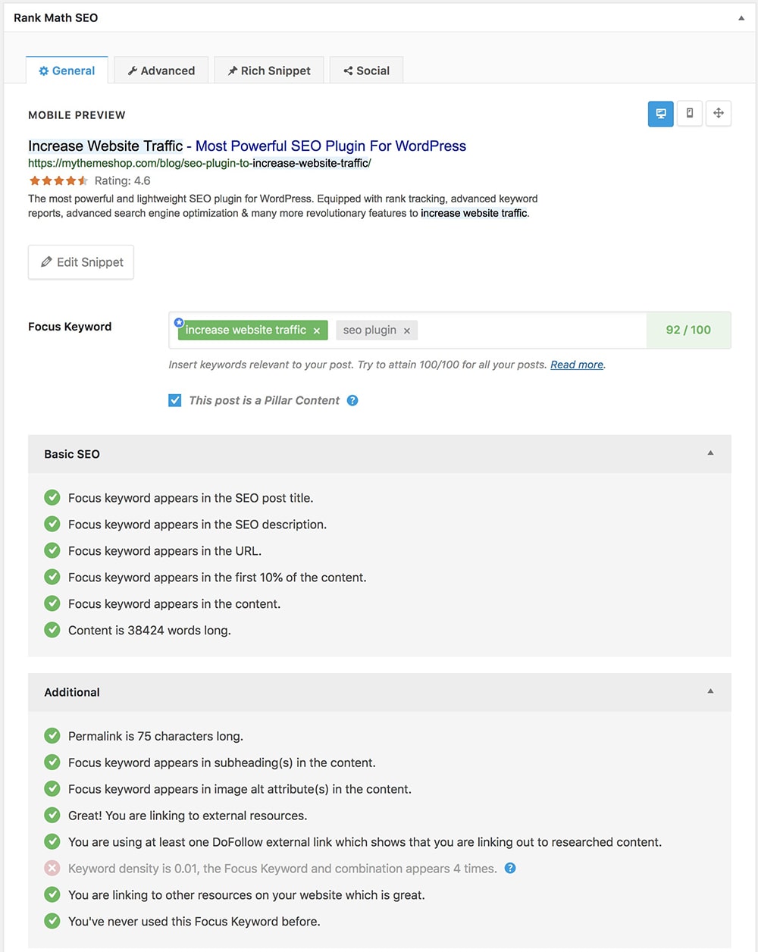The width and height of the screenshot is (758, 952).
Task: Click keyword density help question icon
Action: point(510,869)
